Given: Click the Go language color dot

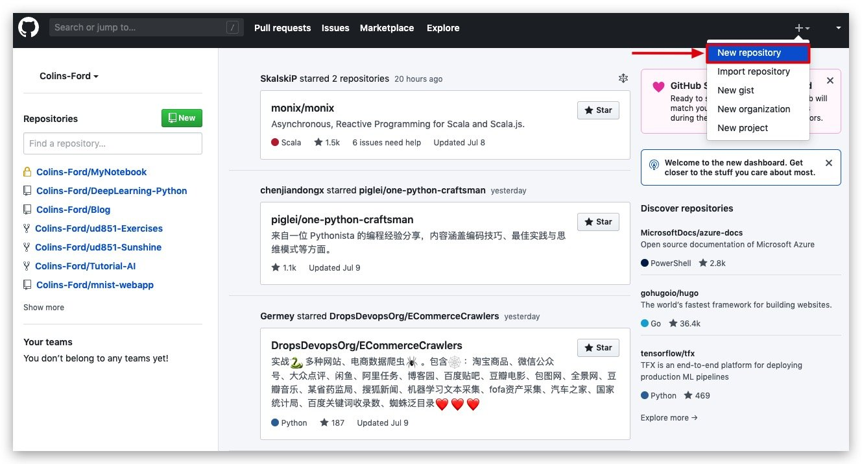Looking at the screenshot, I should click(645, 323).
